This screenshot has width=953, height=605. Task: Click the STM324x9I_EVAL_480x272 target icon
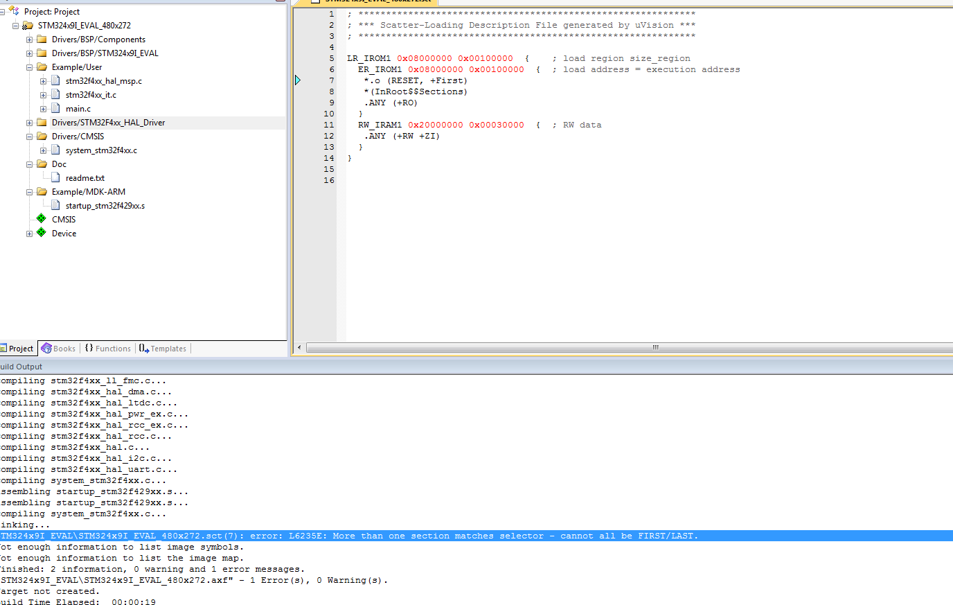[28, 26]
